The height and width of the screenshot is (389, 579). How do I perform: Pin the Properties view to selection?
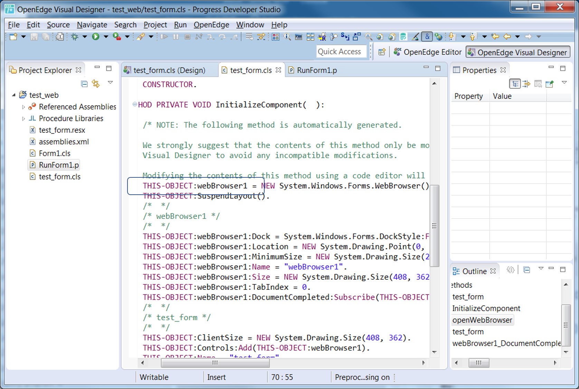(549, 84)
